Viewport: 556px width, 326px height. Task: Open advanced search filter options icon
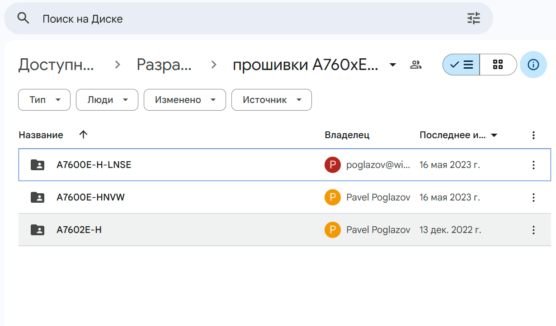click(473, 18)
